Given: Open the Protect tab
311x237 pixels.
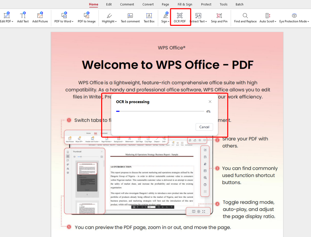Looking at the screenshot, I should (206, 4).
